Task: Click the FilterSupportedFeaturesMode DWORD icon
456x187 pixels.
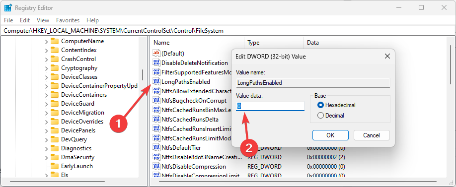Action: pyautogui.click(x=156, y=72)
